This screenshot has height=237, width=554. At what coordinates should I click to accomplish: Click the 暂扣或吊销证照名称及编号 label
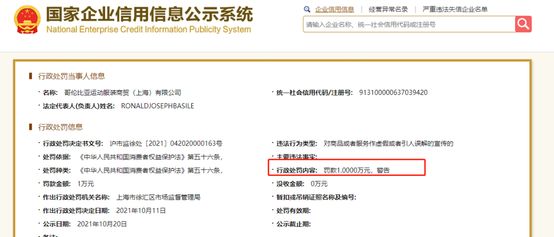click(316, 197)
